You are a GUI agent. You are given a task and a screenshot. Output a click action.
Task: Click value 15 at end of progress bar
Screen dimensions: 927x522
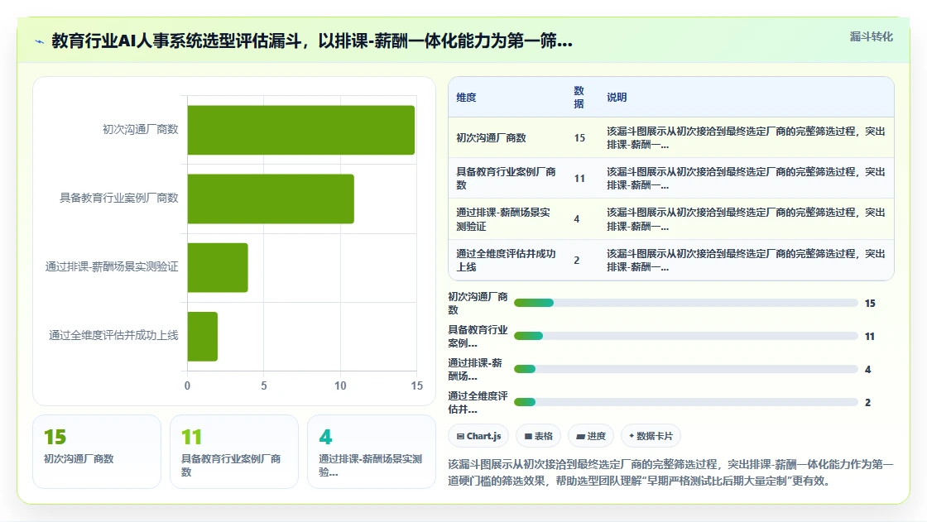pos(870,304)
